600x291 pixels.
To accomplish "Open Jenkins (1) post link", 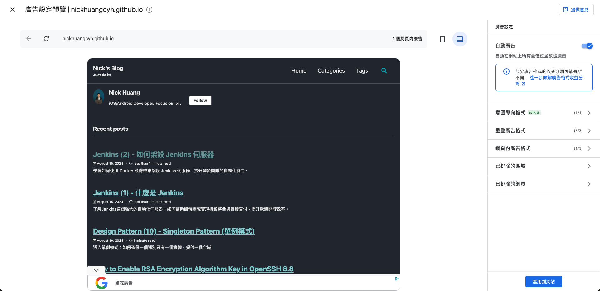I will (138, 193).
